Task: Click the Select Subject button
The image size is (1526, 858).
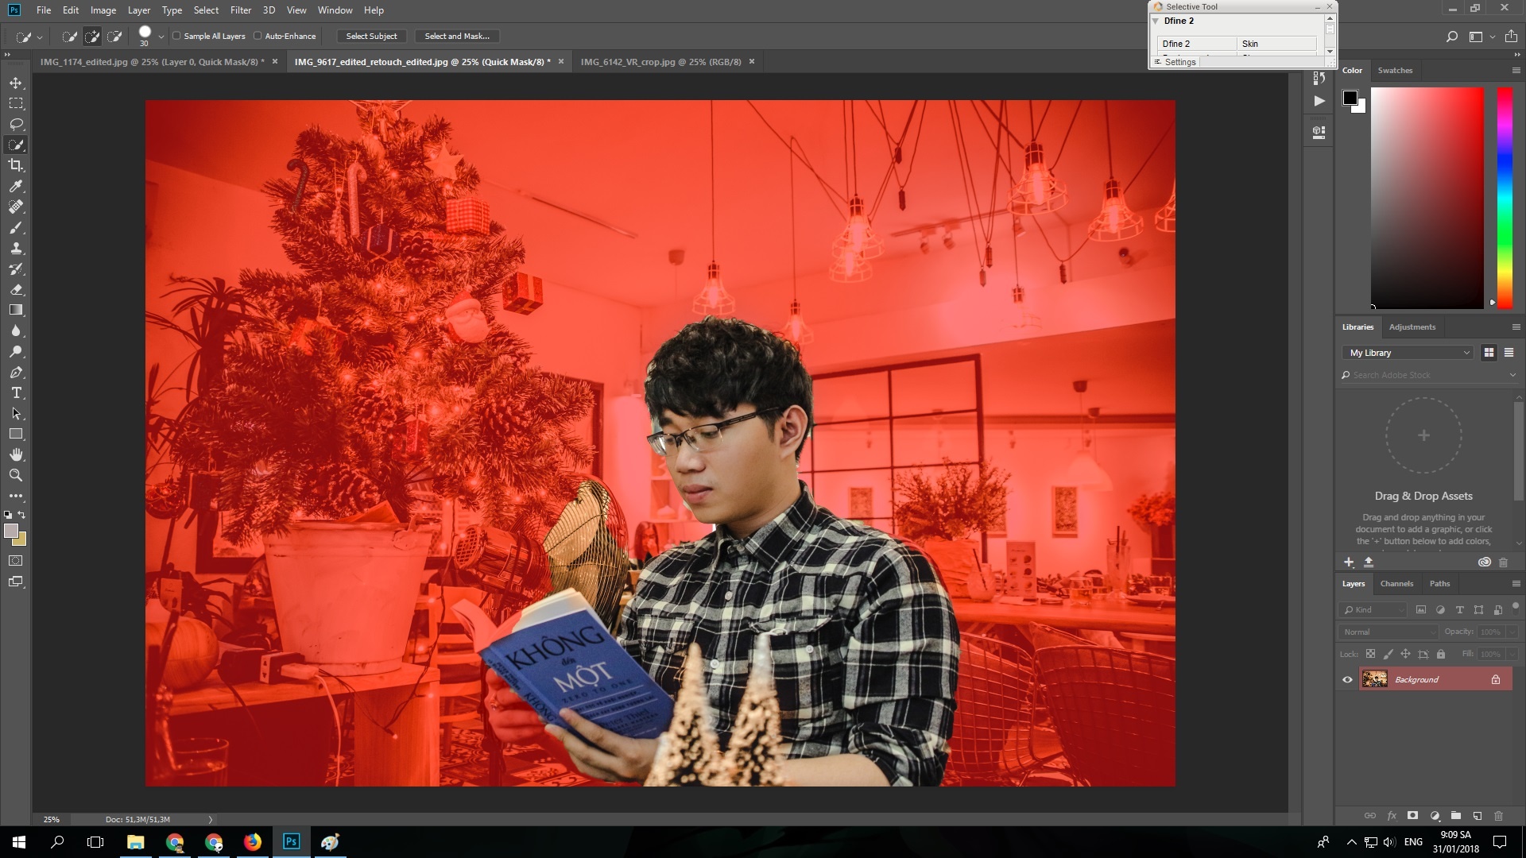Action: point(372,36)
